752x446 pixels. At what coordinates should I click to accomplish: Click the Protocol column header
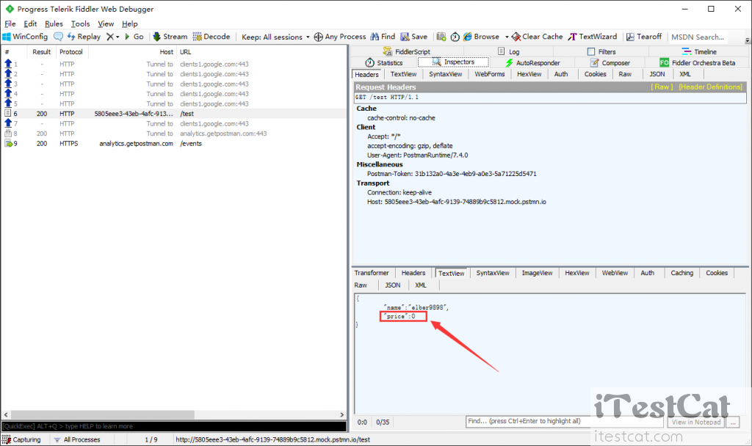[x=71, y=52]
